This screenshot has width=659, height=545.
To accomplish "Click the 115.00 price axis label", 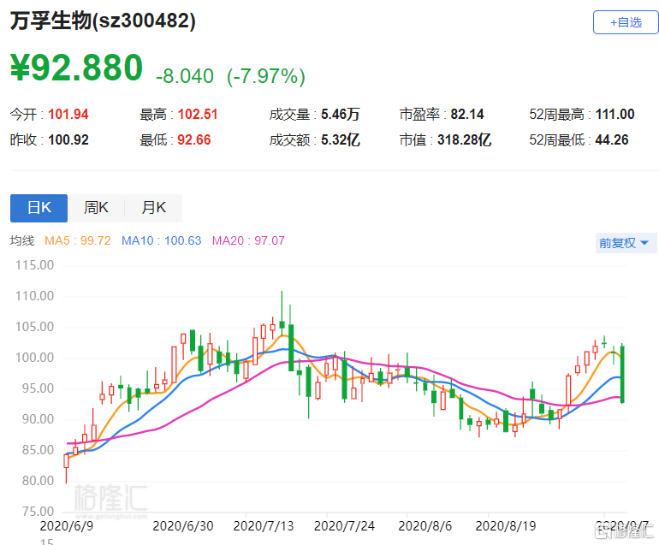I will click(x=34, y=265).
